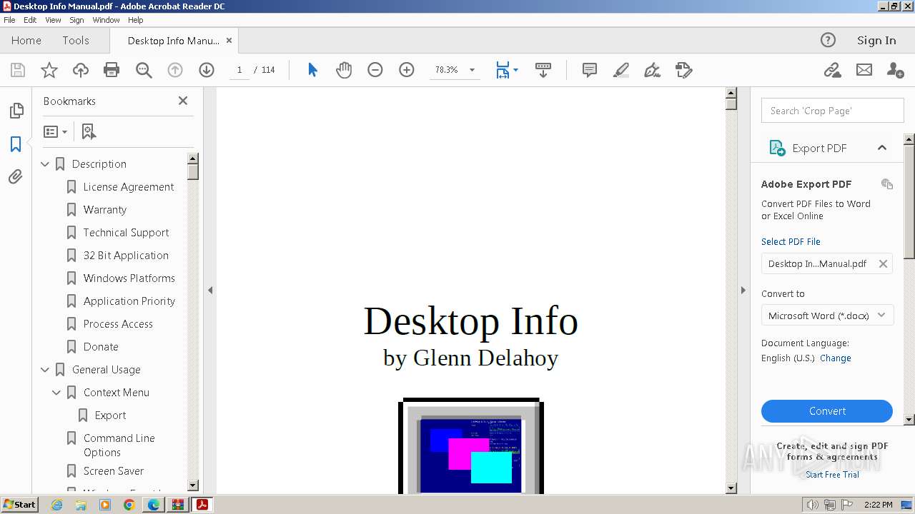Send file by email envelope icon
915x514 pixels.
pyautogui.click(x=864, y=70)
